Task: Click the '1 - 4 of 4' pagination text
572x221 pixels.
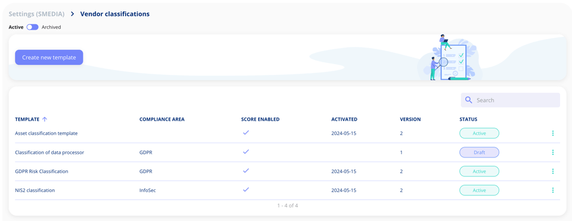Action: coord(287,206)
